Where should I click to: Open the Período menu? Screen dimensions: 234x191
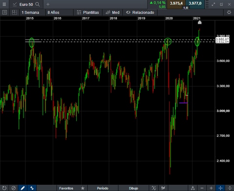pos(103,188)
